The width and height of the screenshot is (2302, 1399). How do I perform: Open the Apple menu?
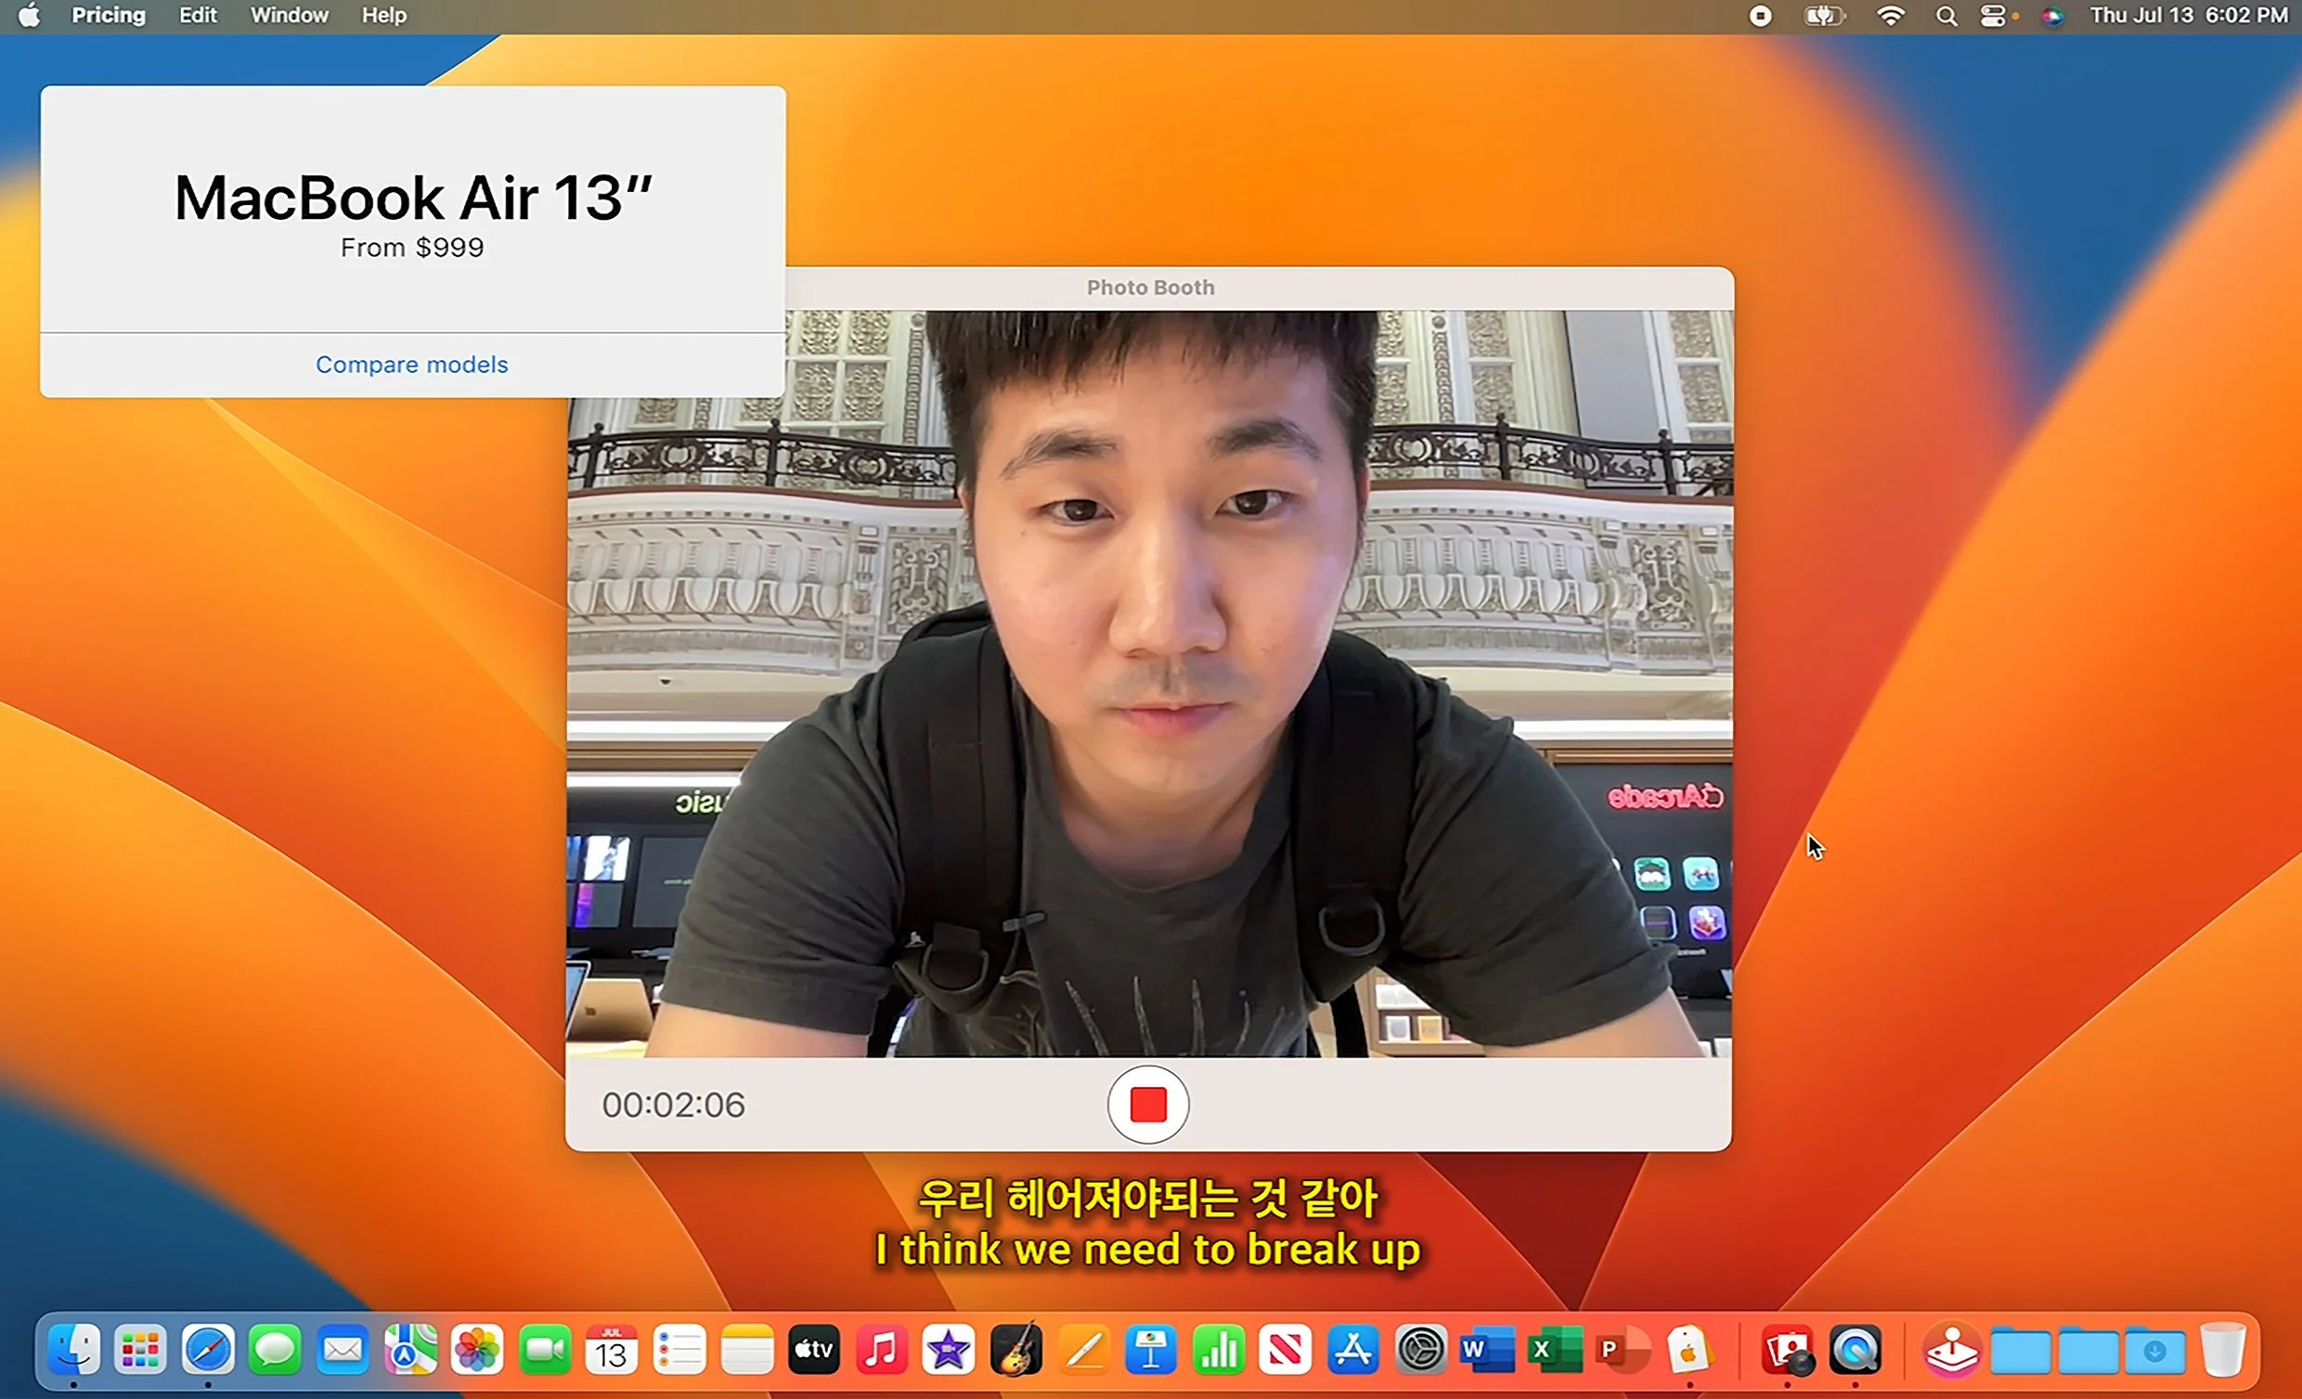[x=30, y=15]
